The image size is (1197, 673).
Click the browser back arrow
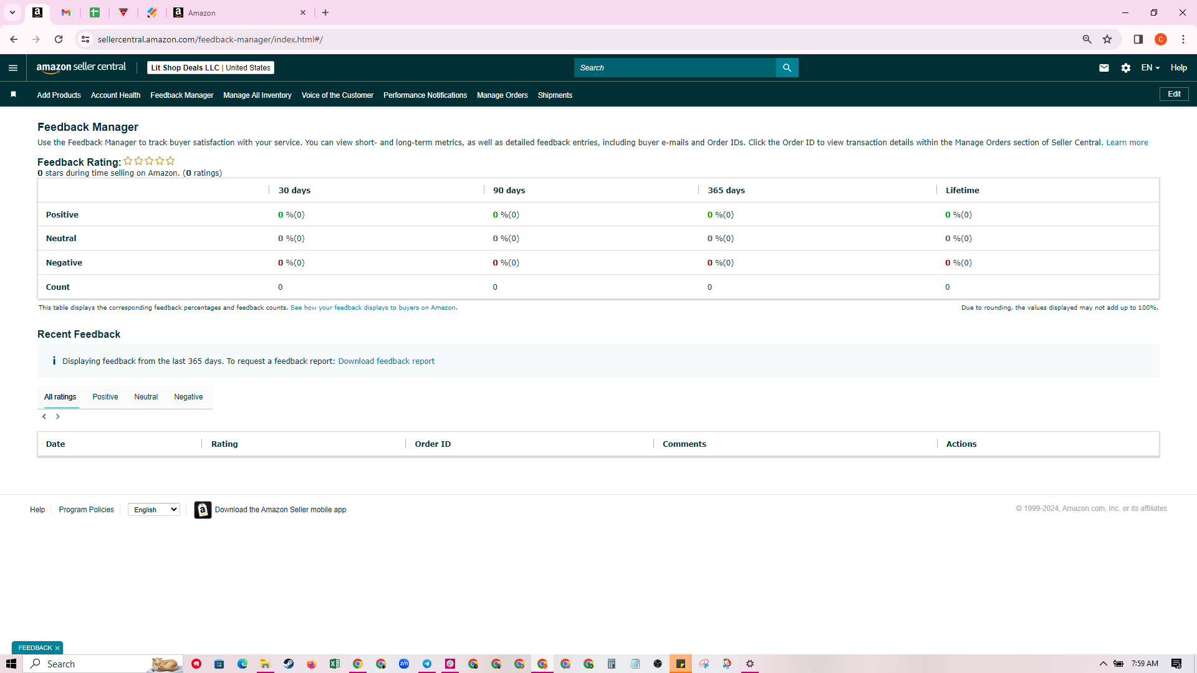[14, 39]
